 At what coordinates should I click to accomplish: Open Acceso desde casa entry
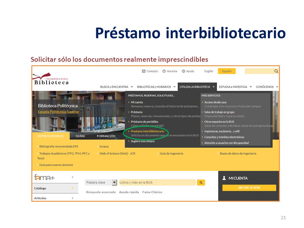[215, 102]
